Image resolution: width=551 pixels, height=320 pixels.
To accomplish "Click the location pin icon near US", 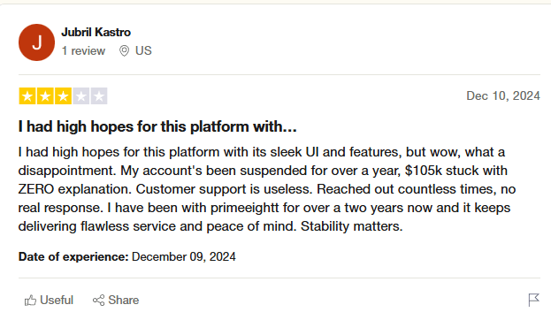I will (x=124, y=51).
